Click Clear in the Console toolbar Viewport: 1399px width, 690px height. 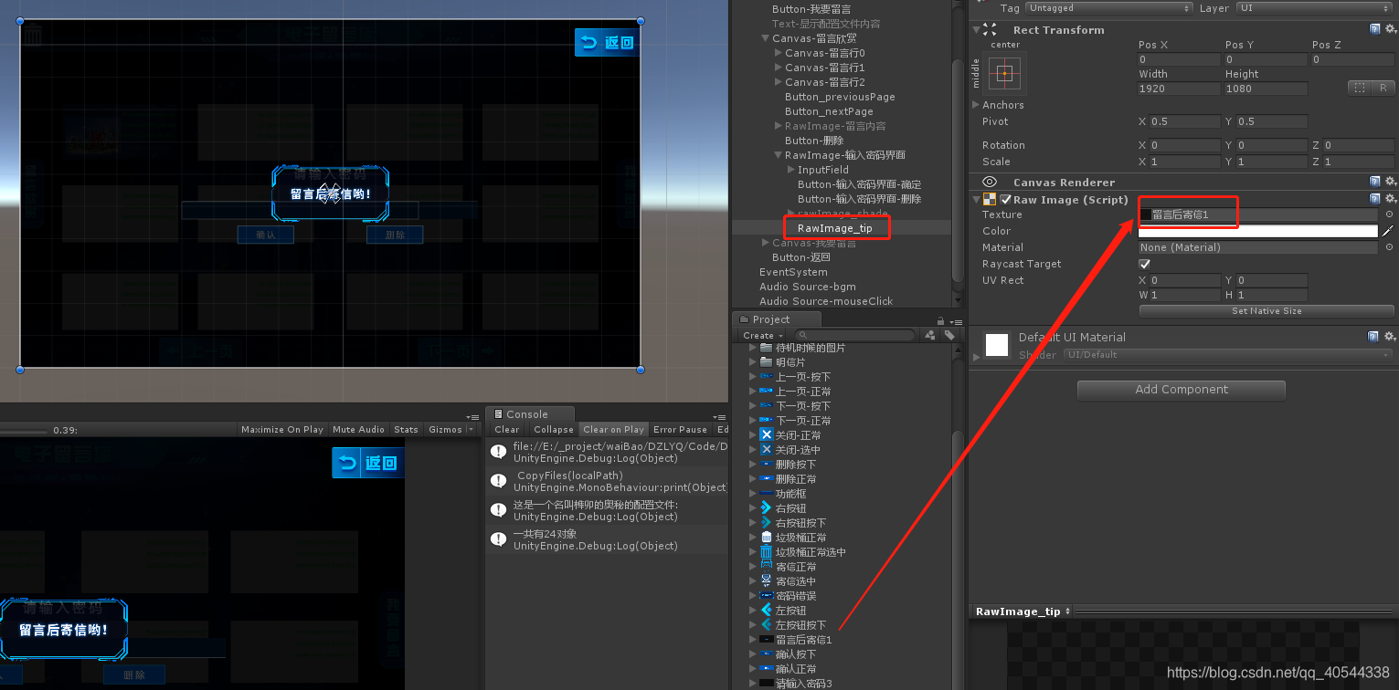click(506, 429)
